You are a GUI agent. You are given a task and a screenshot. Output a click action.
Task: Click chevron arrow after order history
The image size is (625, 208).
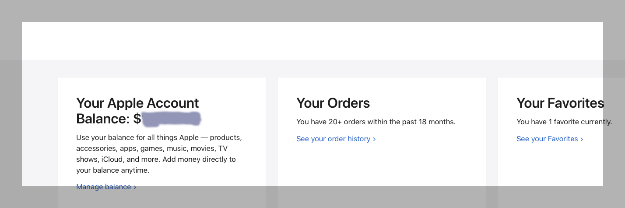coord(374,139)
